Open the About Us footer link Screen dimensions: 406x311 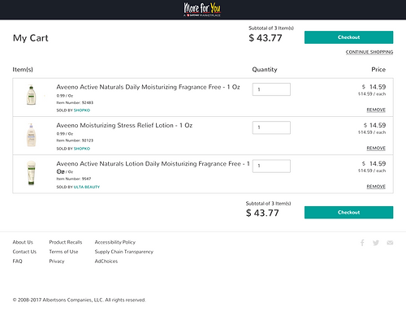pyautogui.click(x=23, y=242)
